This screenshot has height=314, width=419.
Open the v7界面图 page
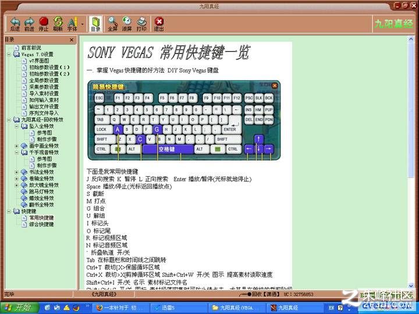tap(39, 60)
